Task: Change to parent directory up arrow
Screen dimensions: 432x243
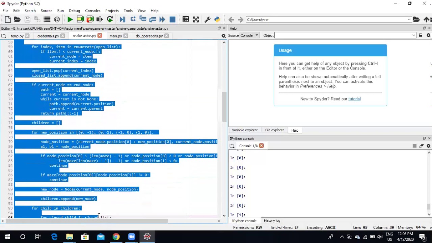Action: pos(427,20)
